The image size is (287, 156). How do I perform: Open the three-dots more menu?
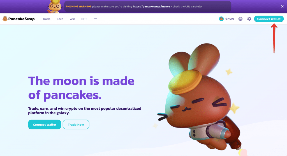point(95,19)
